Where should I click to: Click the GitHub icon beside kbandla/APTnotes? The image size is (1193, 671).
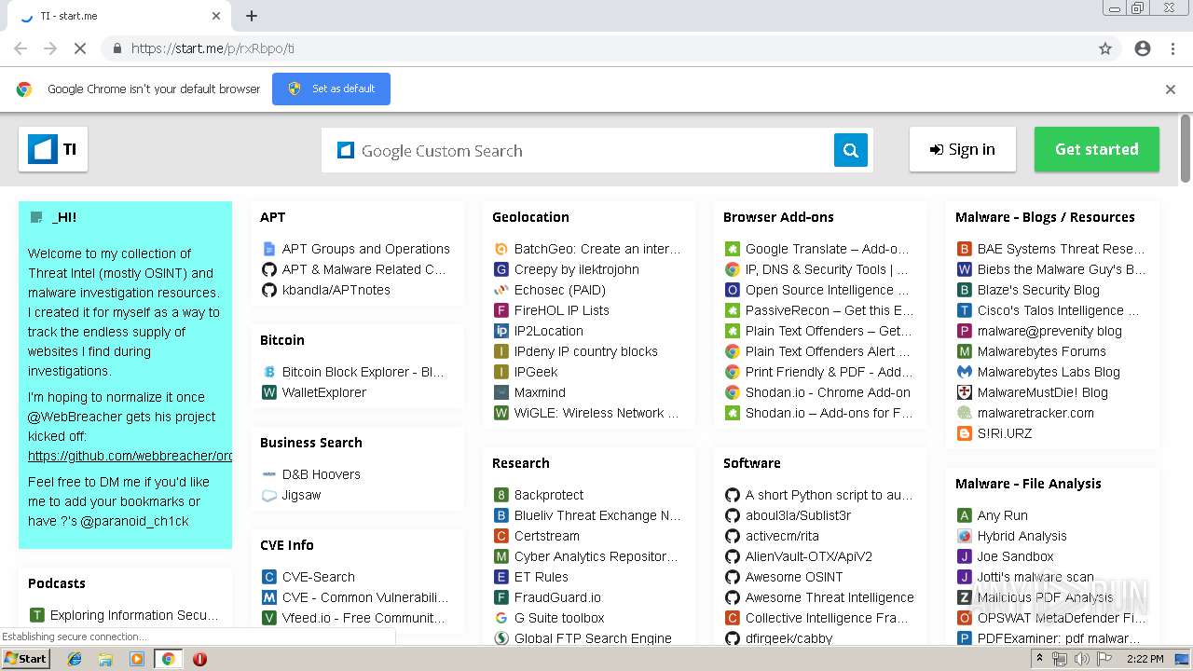269,290
